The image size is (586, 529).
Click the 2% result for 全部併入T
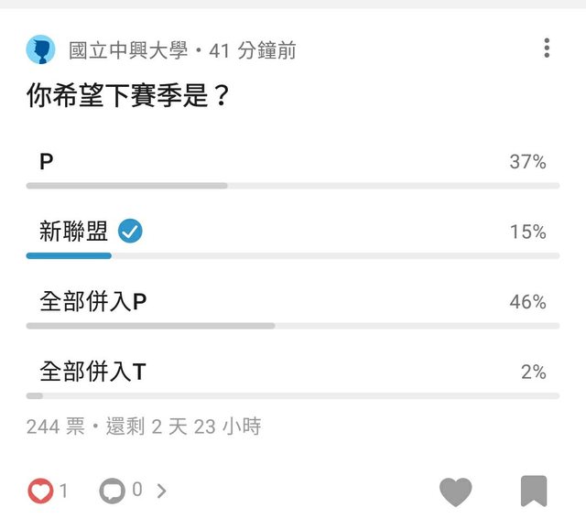(533, 372)
